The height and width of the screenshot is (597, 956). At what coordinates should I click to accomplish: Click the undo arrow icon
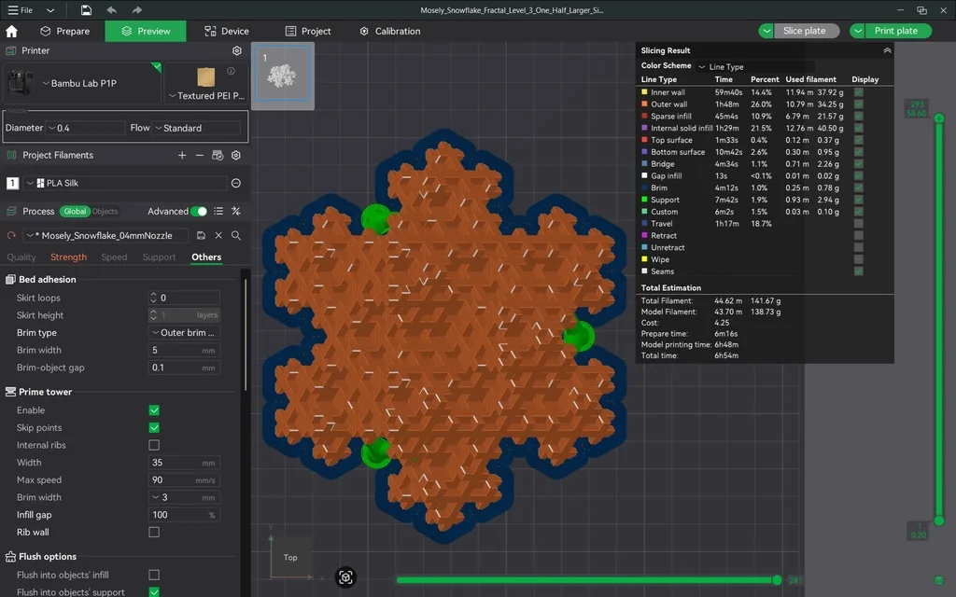pos(112,10)
